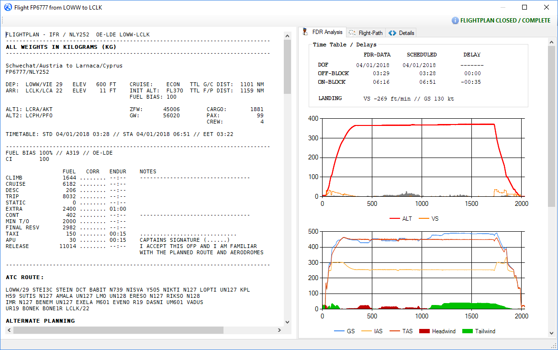The height and width of the screenshot is (350, 558).
Task: Click the IAS legend swatch
Action: click(366, 331)
